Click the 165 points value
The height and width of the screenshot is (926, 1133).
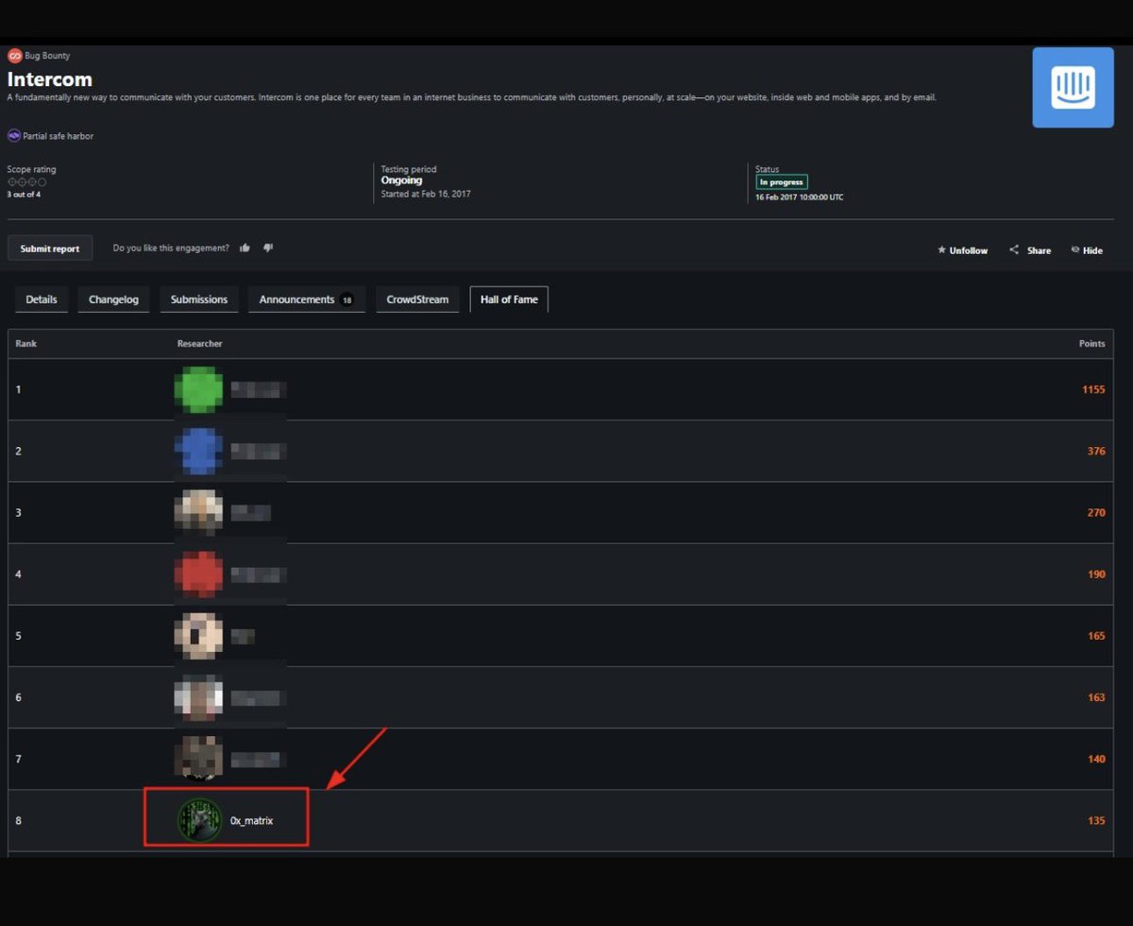click(1096, 636)
